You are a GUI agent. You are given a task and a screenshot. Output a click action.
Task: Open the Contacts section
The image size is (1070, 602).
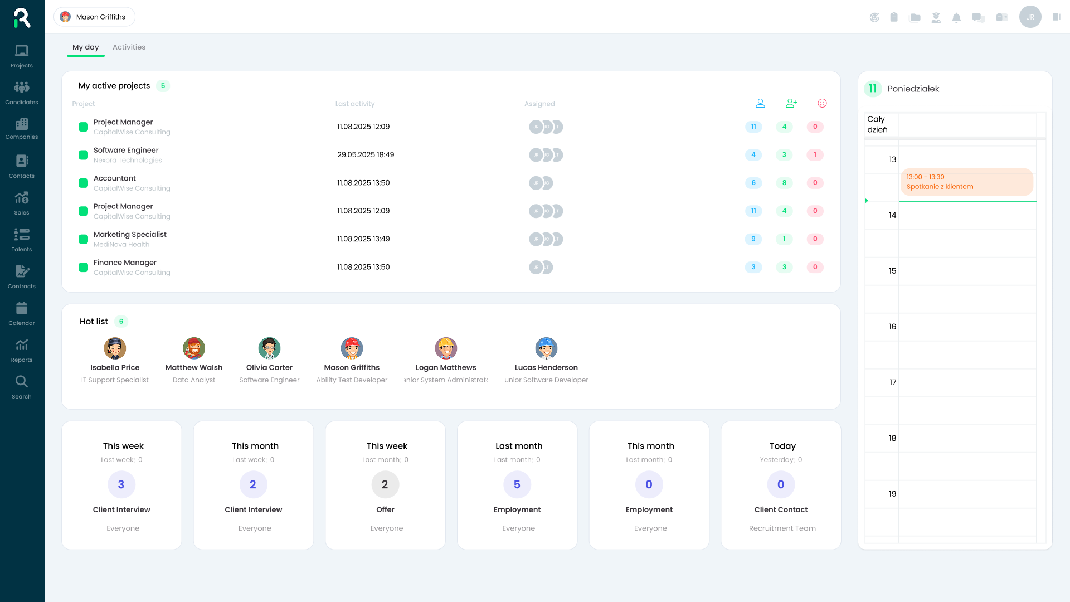click(22, 166)
